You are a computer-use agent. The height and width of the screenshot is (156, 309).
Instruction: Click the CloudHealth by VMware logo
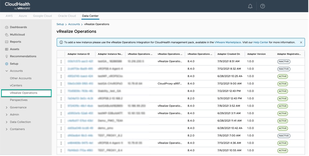17,6
